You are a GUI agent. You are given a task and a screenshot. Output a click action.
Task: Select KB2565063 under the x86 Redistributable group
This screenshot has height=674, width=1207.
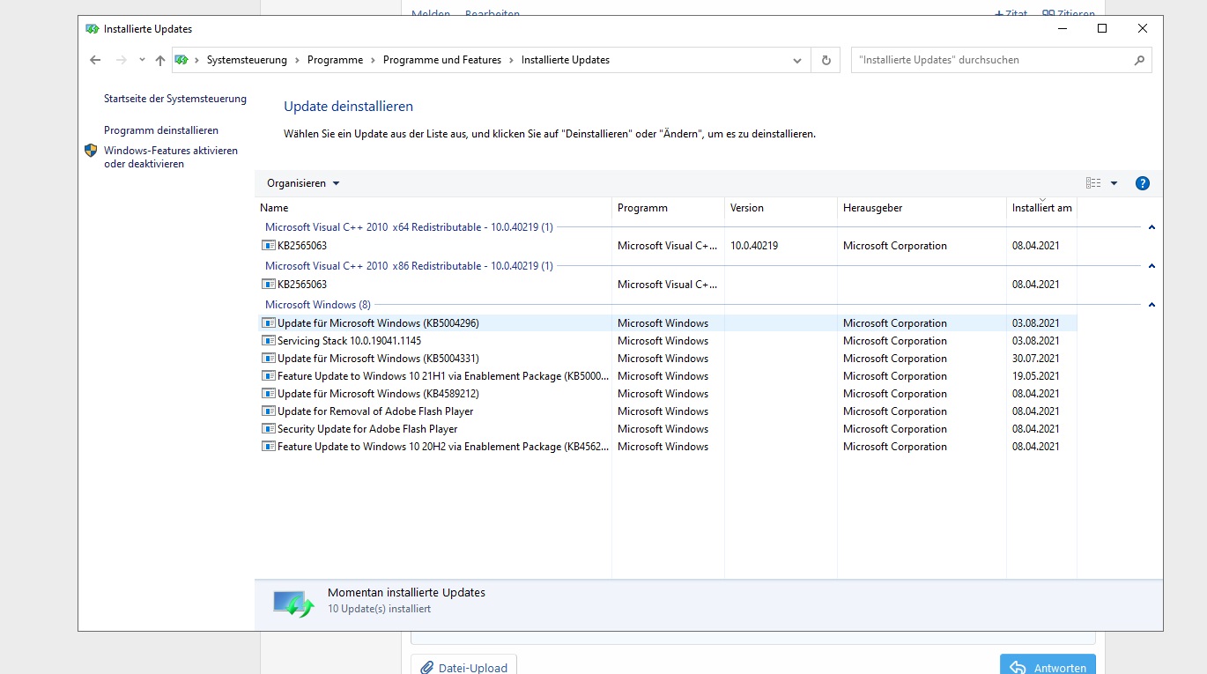coord(668,285)
